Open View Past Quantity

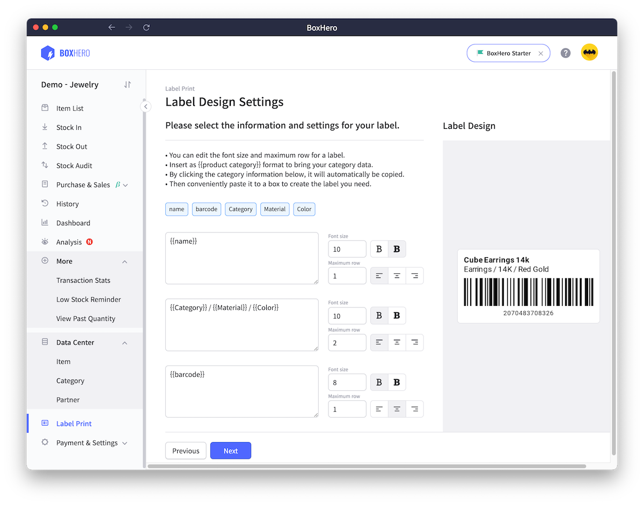pyautogui.click(x=86, y=319)
